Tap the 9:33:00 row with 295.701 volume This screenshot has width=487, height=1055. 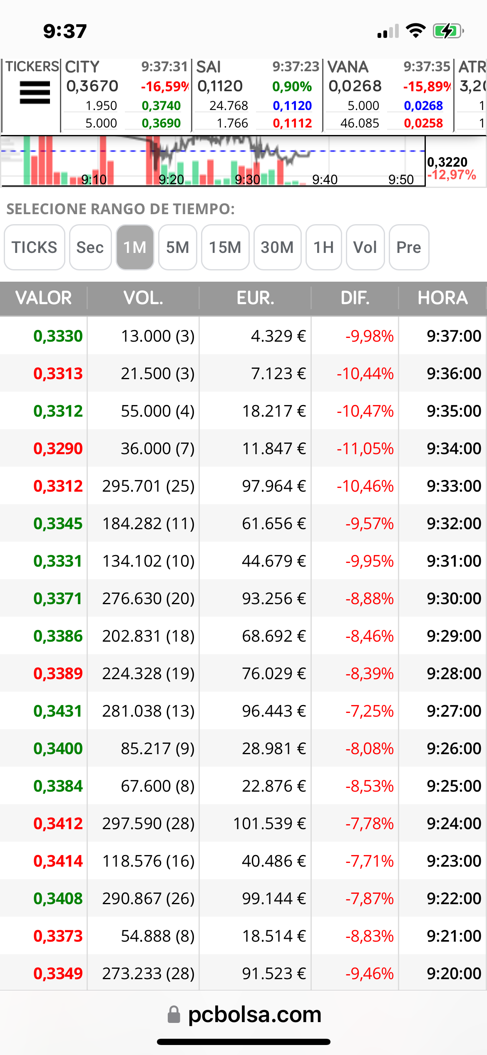243,486
